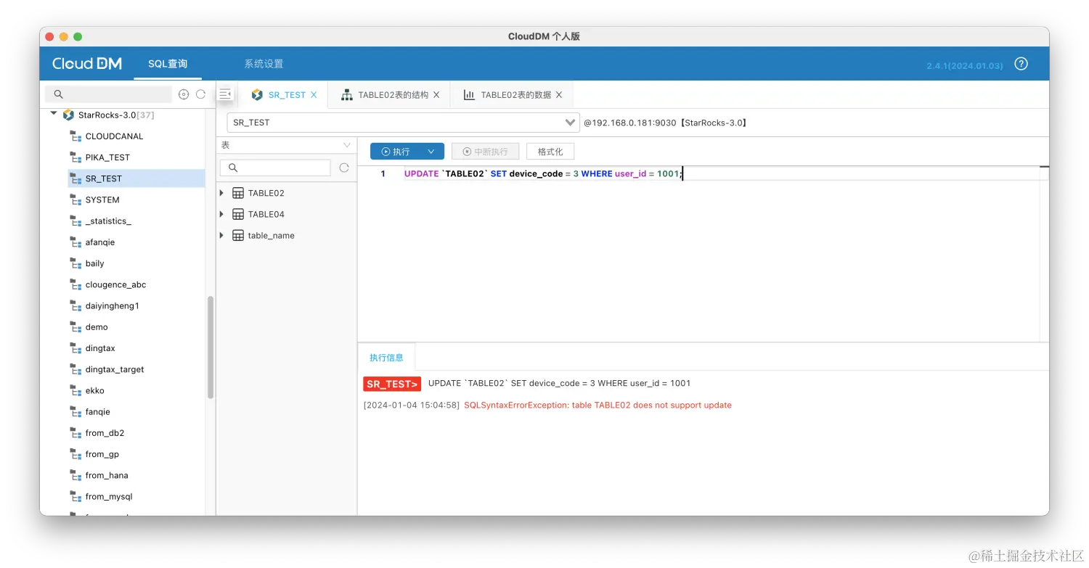Open the 表 object type dropdown
This screenshot has width=1089, height=568.
(x=287, y=145)
